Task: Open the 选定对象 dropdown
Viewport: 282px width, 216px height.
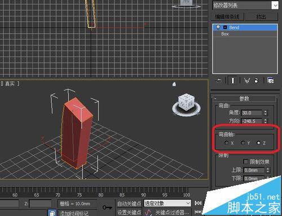Action: 167,203
